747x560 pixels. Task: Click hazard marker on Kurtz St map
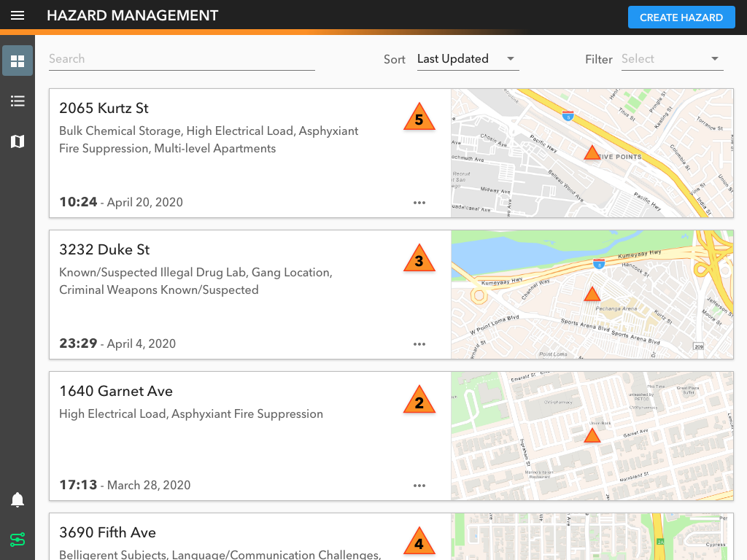click(x=592, y=153)
